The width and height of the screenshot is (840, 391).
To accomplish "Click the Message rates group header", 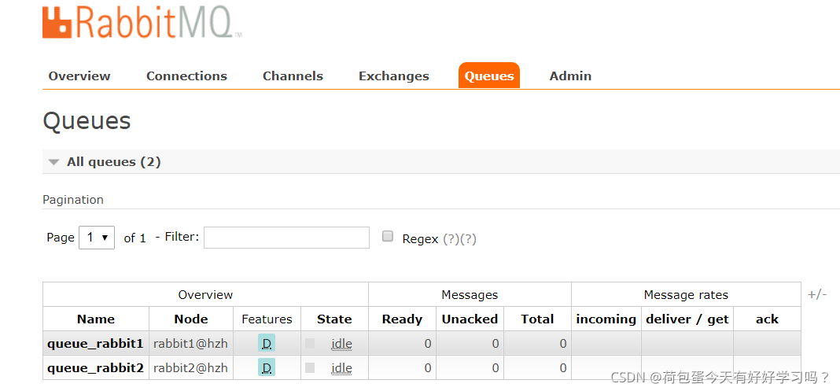I will [686, 294].
